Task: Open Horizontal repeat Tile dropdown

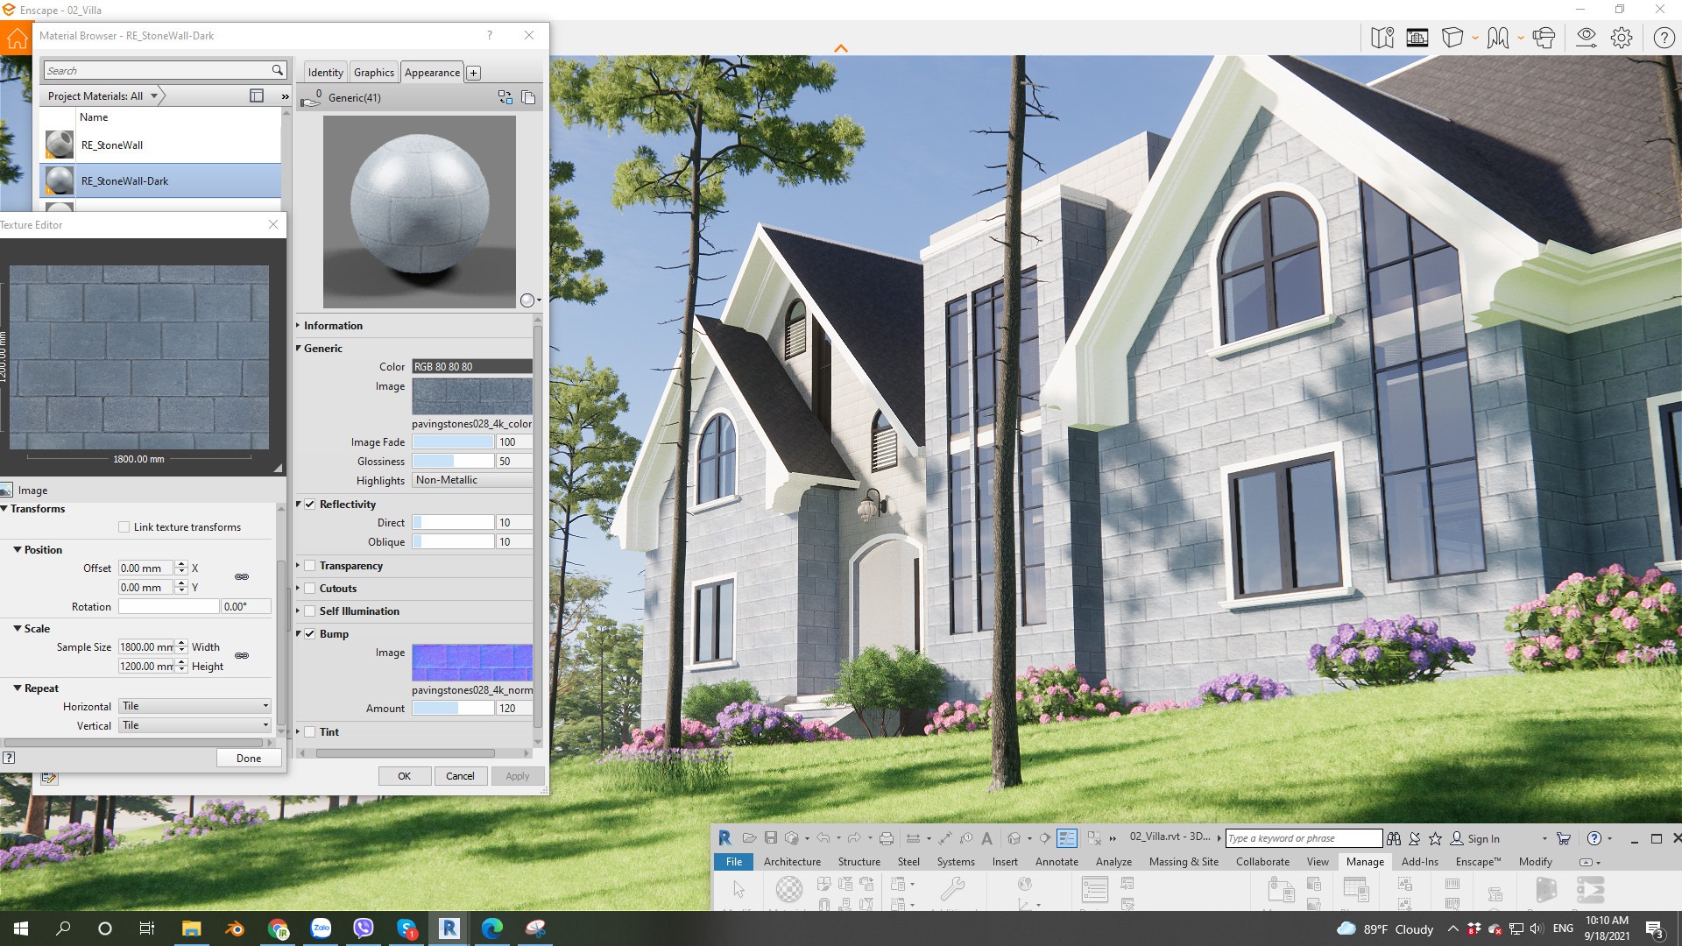Action: (x=194, y=706)
